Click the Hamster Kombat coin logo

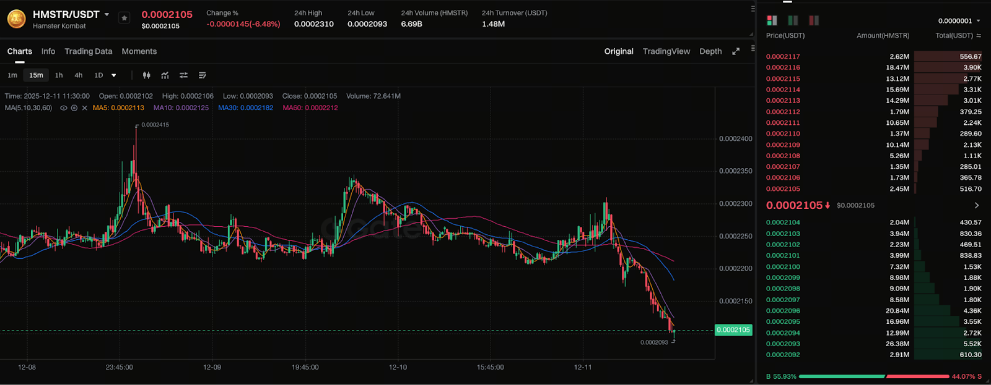(x=16, y=19)
